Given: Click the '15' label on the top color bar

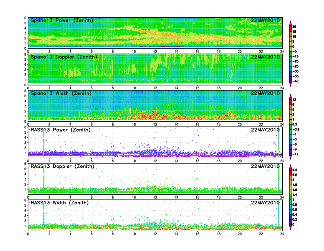Looking at the screenshot, I should pyautogui.click(x=294, y=32).
